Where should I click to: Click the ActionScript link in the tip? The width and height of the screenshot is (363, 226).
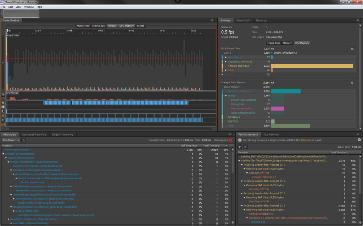coord(307,140)
